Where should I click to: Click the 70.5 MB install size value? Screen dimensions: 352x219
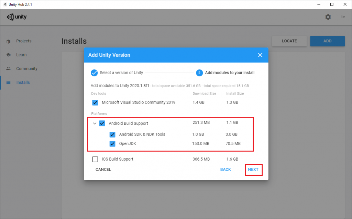233,143
